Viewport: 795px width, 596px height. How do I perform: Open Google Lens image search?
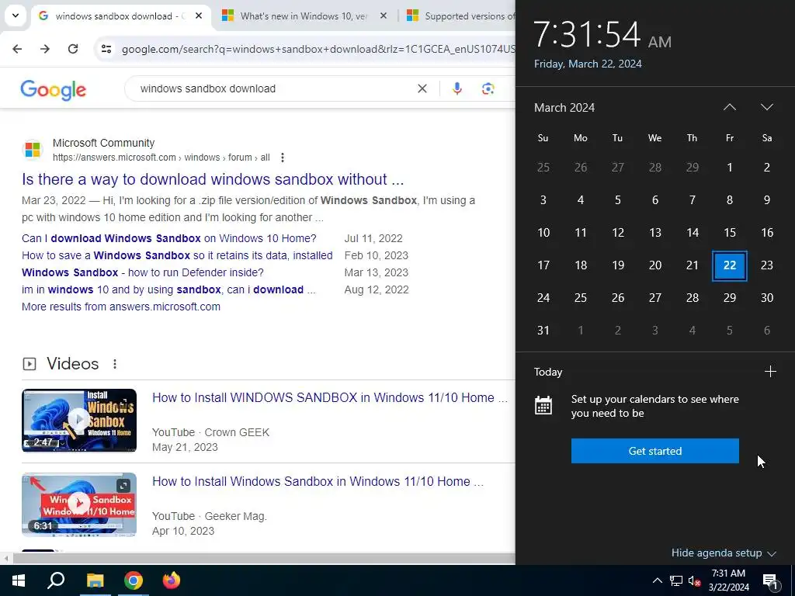pos(488,88)
